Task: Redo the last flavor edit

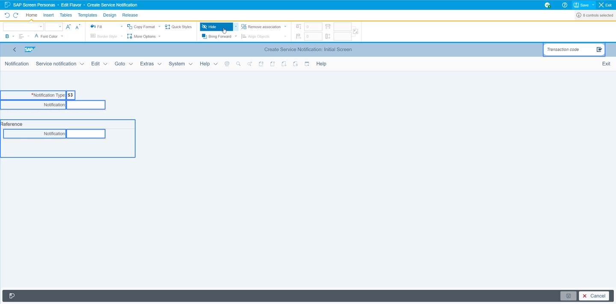Action: [16, 15]
